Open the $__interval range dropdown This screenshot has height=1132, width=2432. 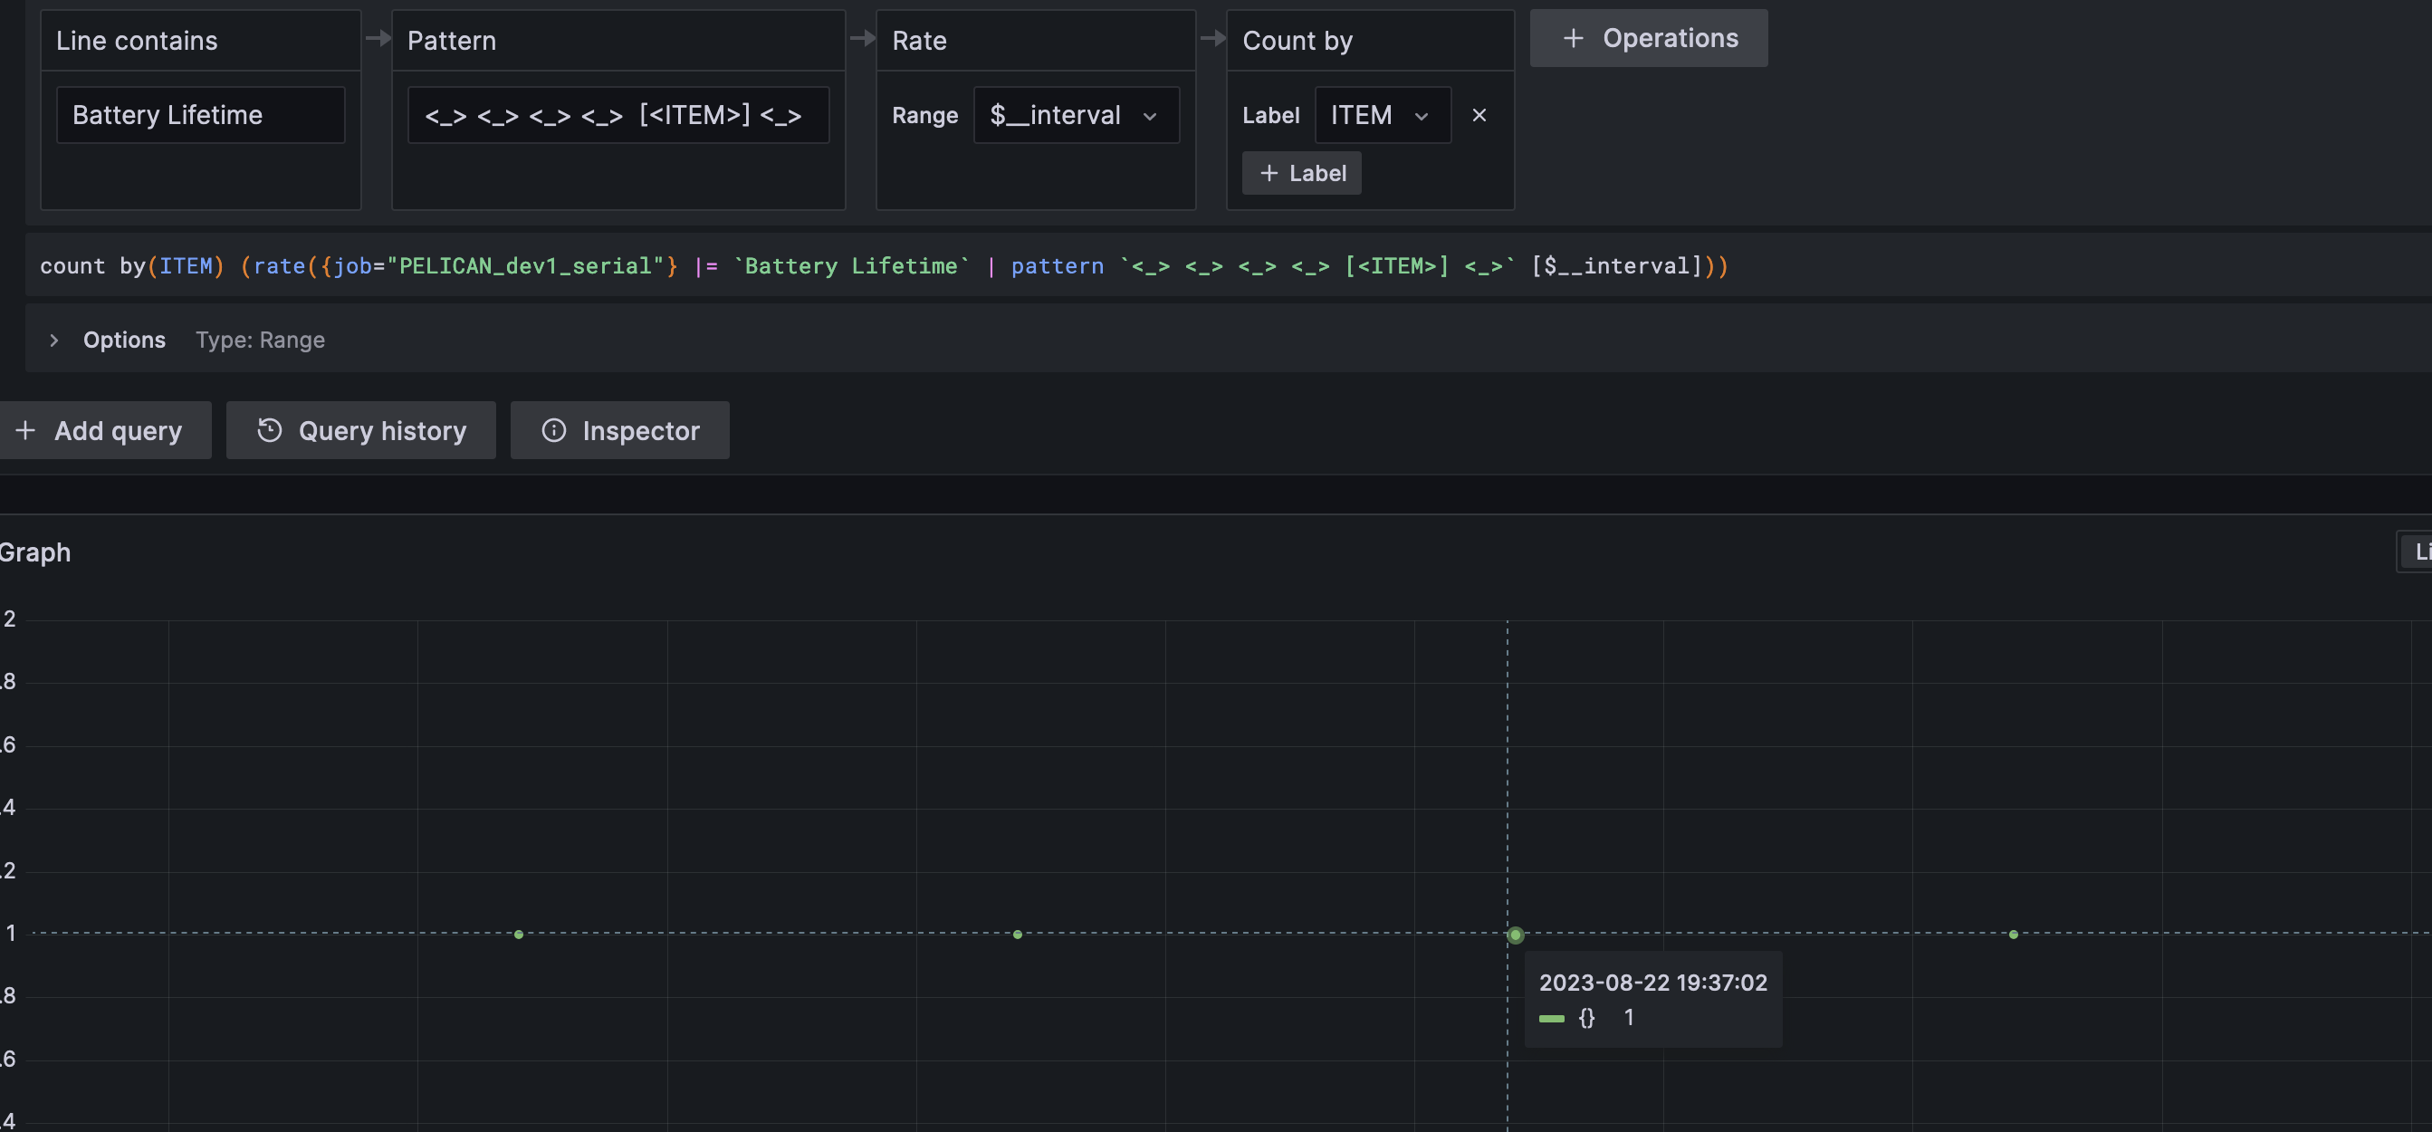pos(1077,115)
